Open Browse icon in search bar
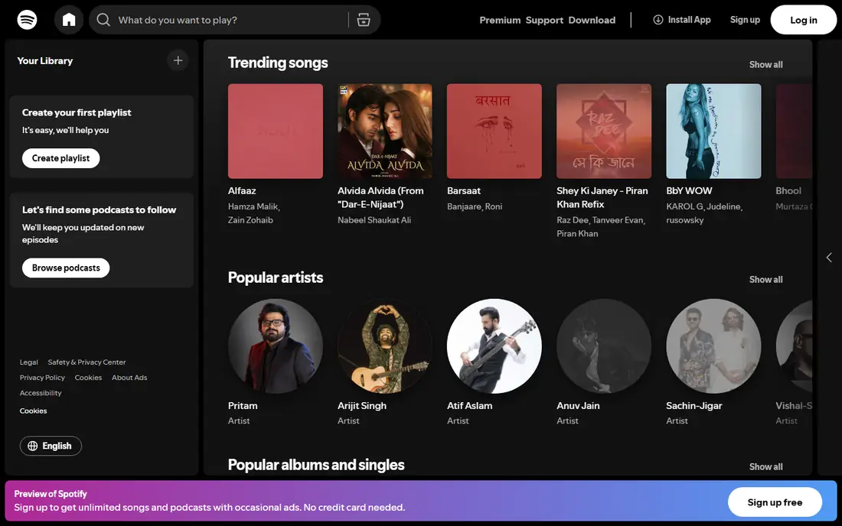This screenshot has height=526, width=842. 364,20
